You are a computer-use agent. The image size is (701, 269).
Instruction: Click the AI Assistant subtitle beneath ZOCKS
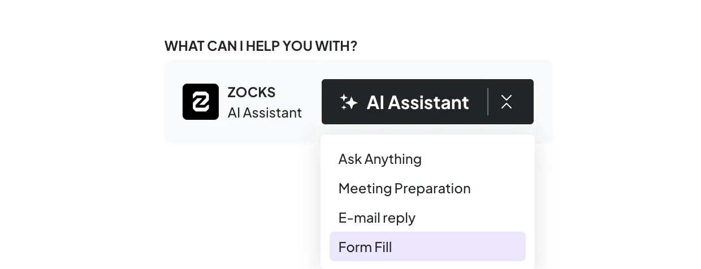(265, 113)
